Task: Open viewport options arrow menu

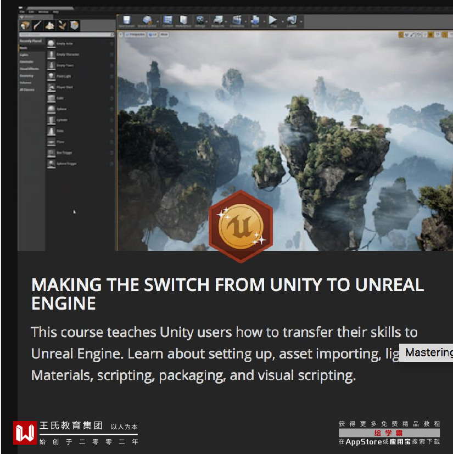Action: click(x=121, y=35)
